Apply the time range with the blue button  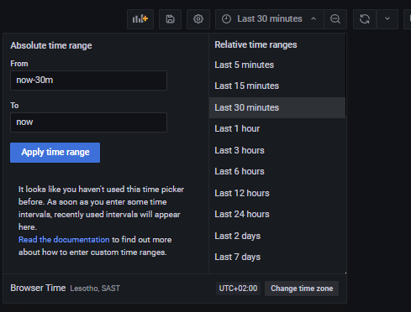[55, 153]
